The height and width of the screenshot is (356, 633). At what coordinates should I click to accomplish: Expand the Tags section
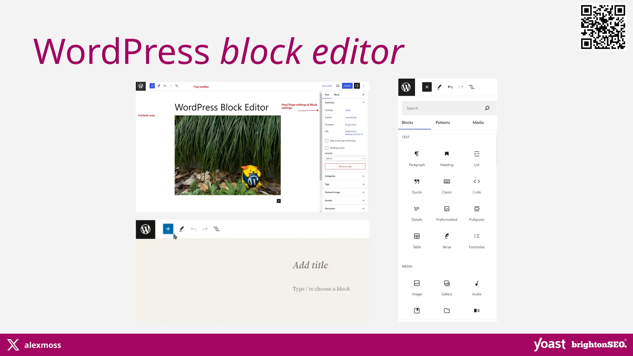tap(345, 184)
